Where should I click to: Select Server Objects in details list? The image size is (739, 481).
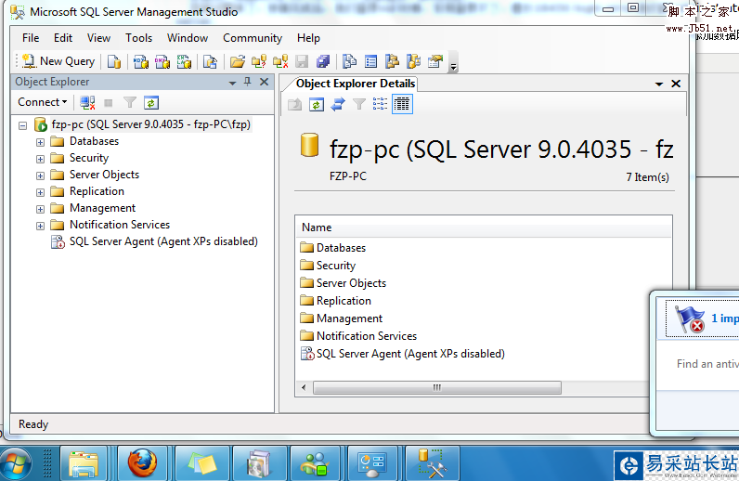point(351,283)
